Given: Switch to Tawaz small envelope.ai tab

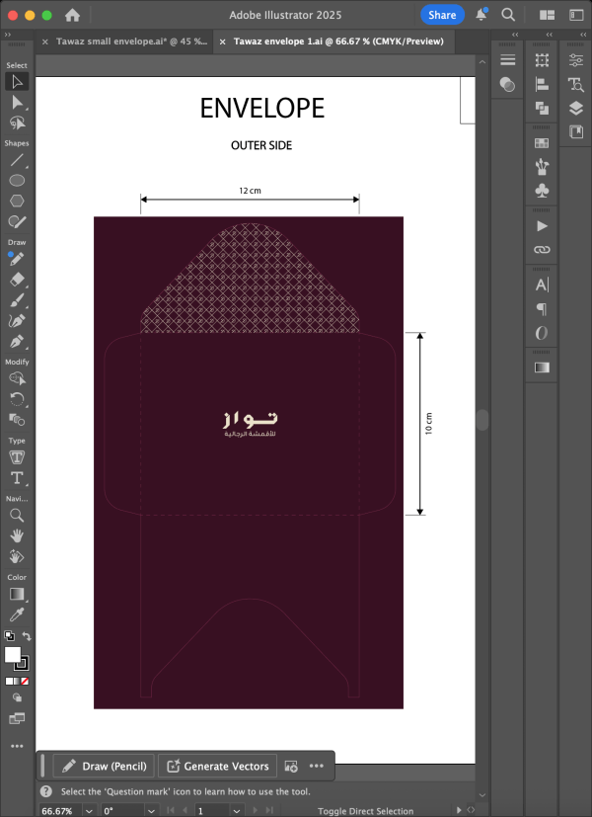Looking at the screenshot, I should click(x=131, y=41).
